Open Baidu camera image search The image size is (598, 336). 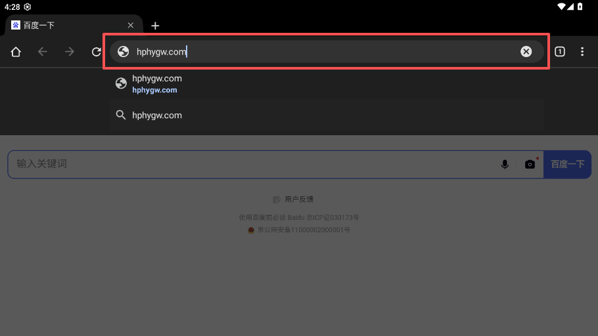coord(530,164)
